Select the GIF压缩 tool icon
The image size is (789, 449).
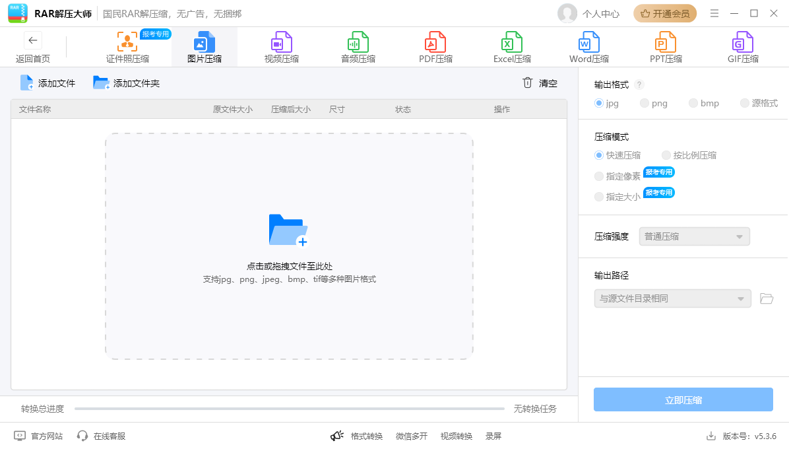(743, 44)
